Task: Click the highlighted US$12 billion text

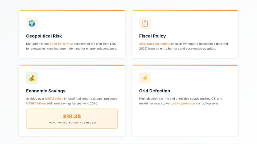Action: pyautogui.click(x=54, y=98)
